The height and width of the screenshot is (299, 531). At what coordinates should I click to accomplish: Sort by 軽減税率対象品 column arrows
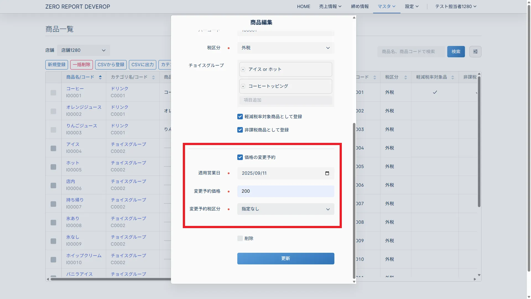(452, 78)
